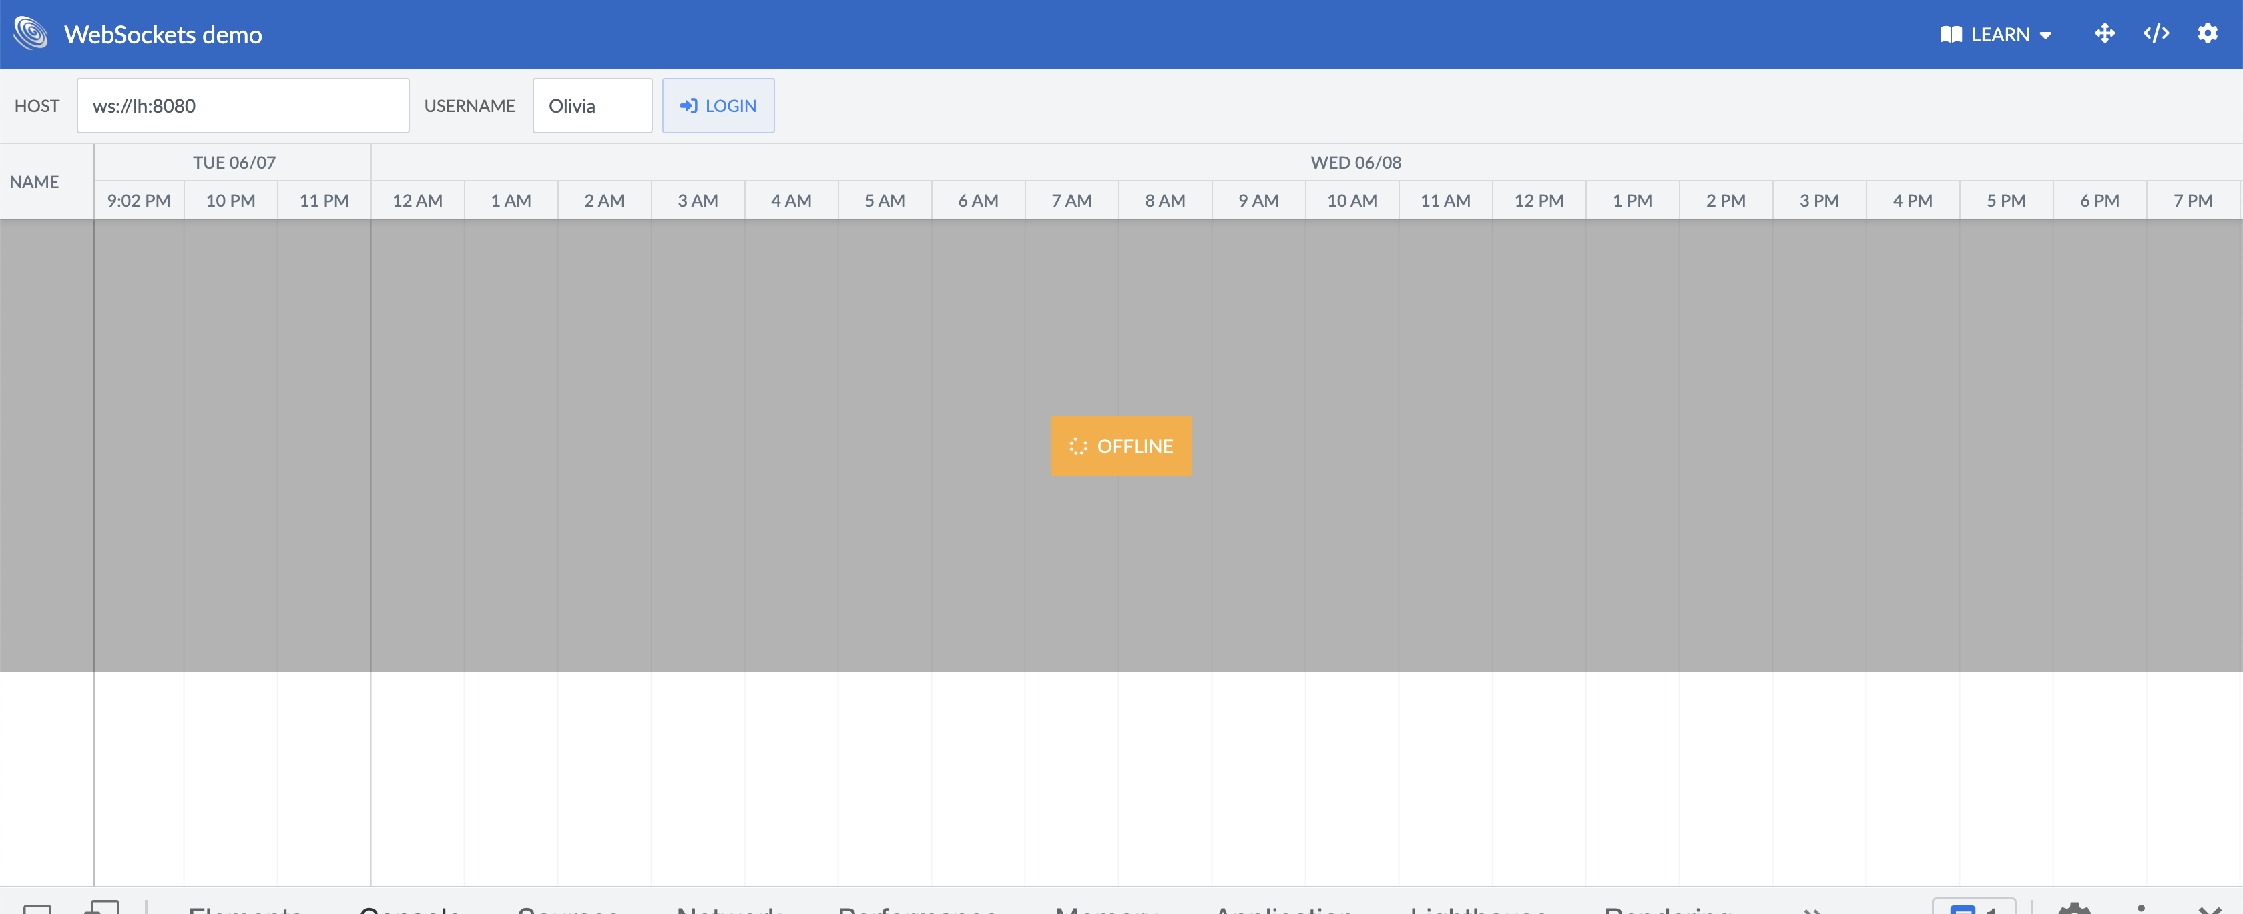This screenshot has height=914, width=2243.
Task: Click the move/pan arrows icon in the header
Action: (2106, 34)
